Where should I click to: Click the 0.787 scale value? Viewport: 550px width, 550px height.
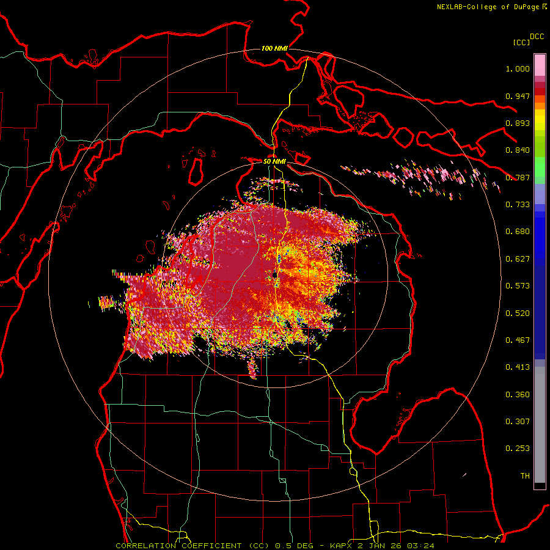click(x=518, y=177)
